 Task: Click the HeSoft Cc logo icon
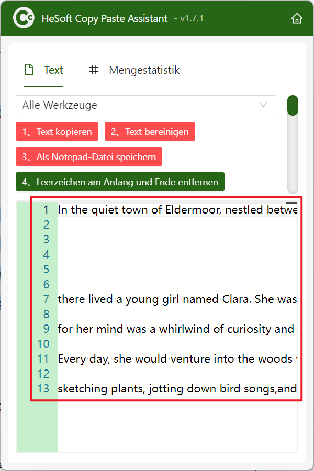(x=24, y=18)
